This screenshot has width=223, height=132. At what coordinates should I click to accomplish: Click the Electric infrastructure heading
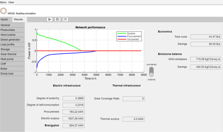(x=67, y=86)
